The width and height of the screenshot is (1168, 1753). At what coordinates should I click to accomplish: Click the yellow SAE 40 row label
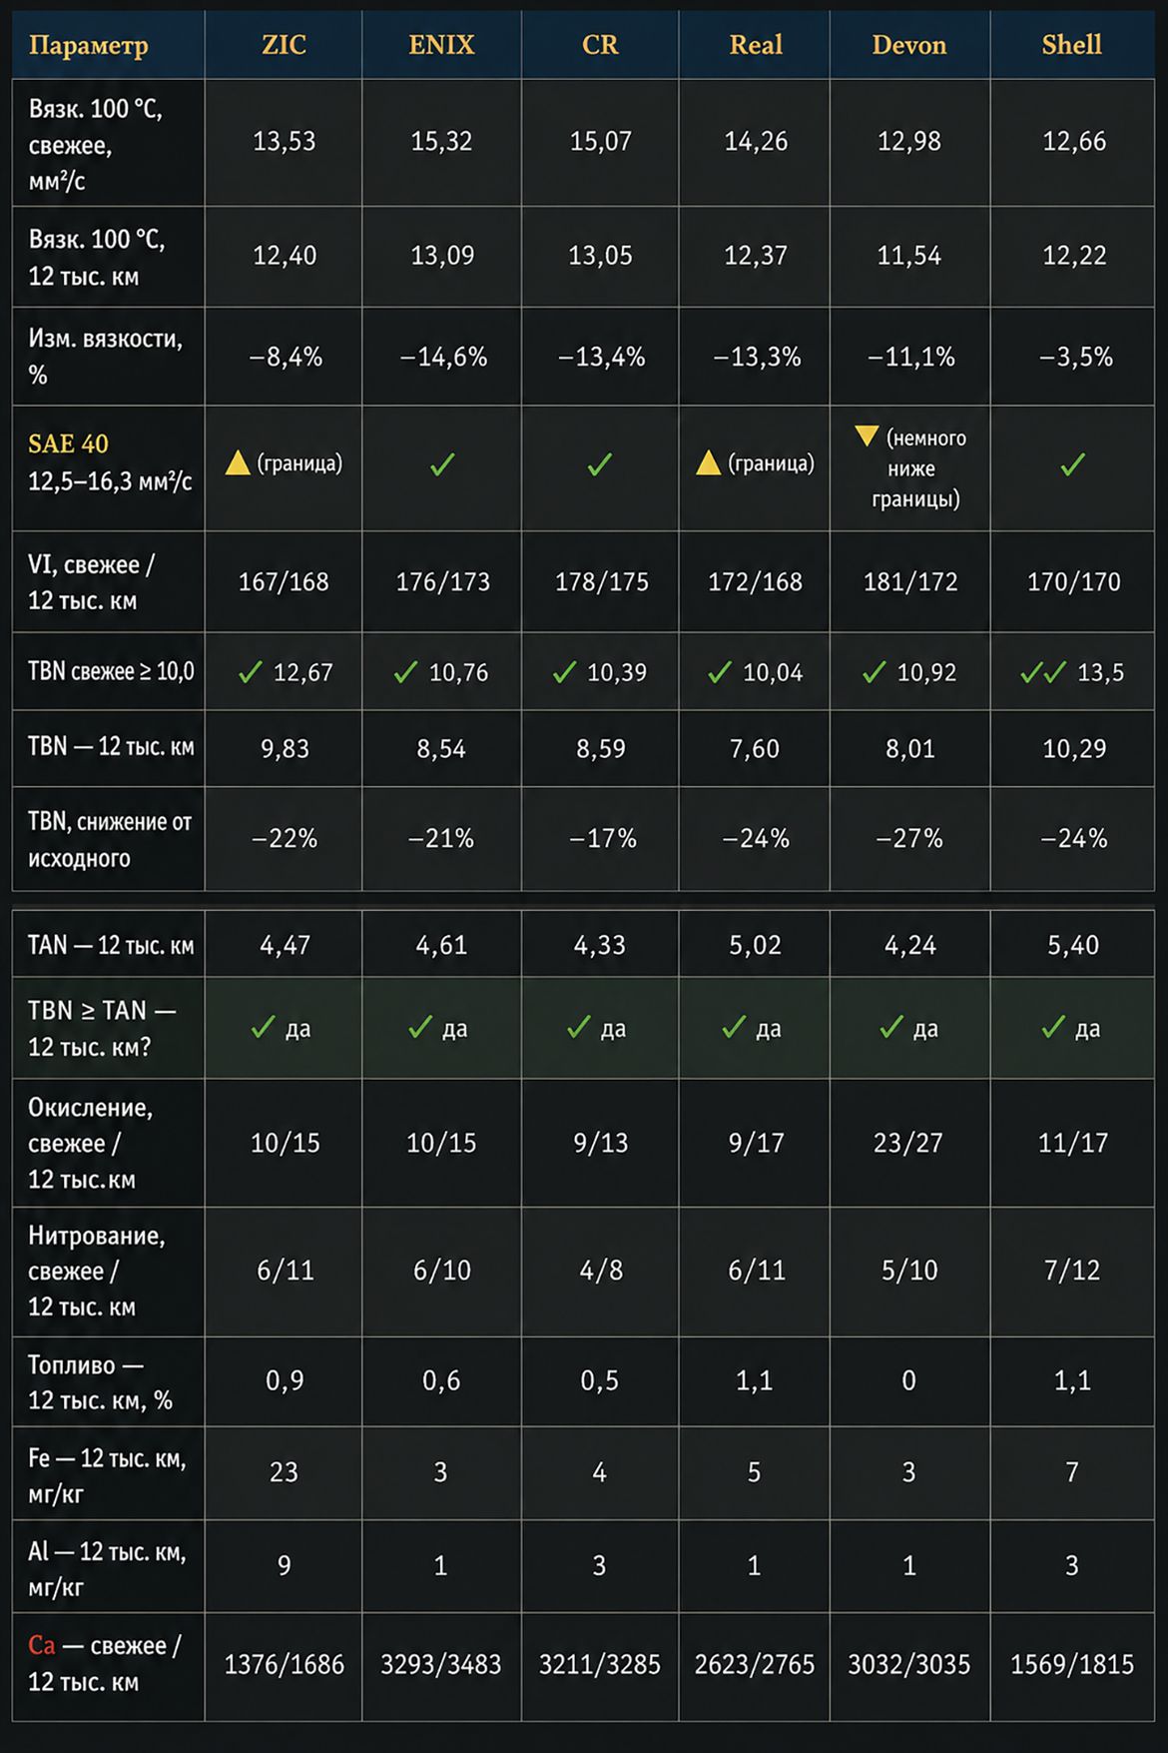(68, 443)
